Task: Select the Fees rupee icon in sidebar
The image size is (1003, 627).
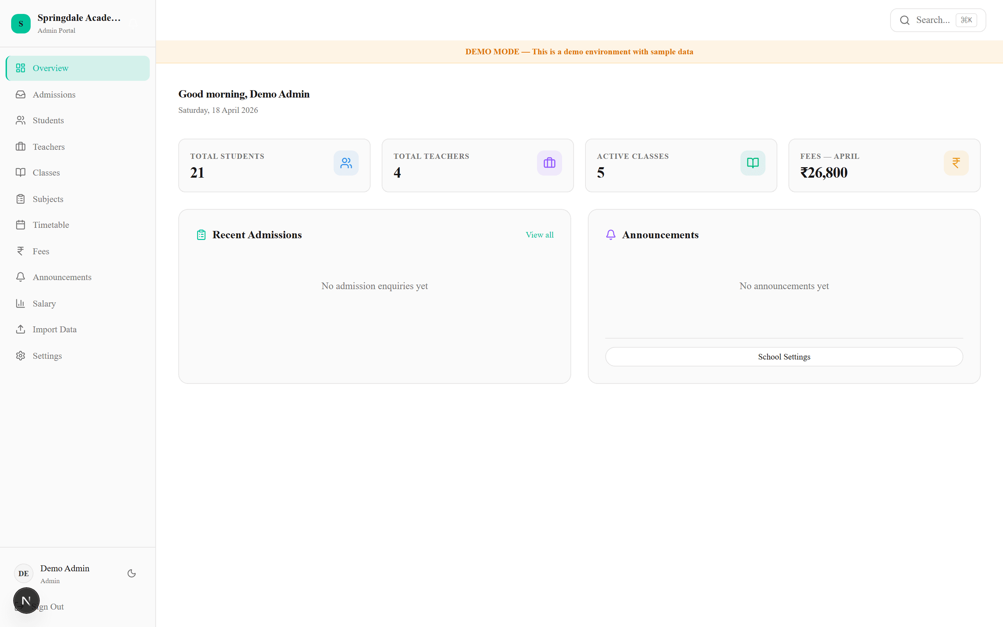Action: pos(21,251)
